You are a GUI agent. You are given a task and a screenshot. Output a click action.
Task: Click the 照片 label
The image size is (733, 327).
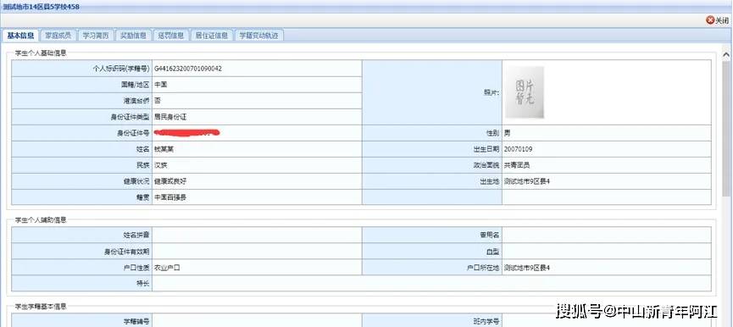click(491, 92)
